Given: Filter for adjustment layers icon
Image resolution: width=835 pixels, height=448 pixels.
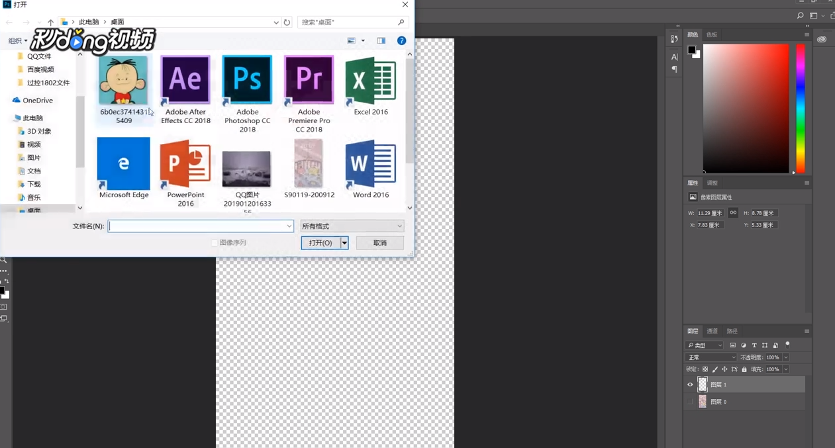Looking at the screenshot, I should (744, 345).
